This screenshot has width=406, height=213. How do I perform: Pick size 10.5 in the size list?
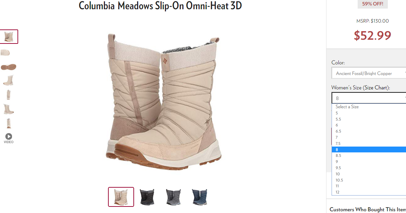click(369, 180)
